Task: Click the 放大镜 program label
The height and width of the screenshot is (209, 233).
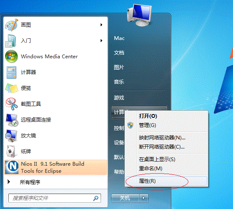Action: tap(28, 136)
